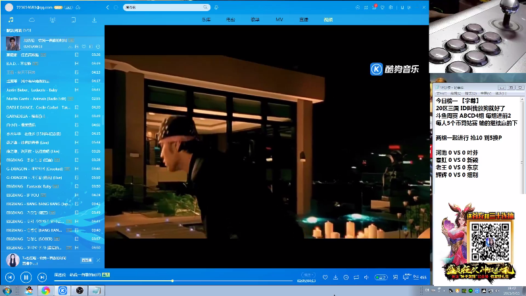526x296 pixels.
Task: Click the yellow VIP badge beside the account
Action: [59, 7]
